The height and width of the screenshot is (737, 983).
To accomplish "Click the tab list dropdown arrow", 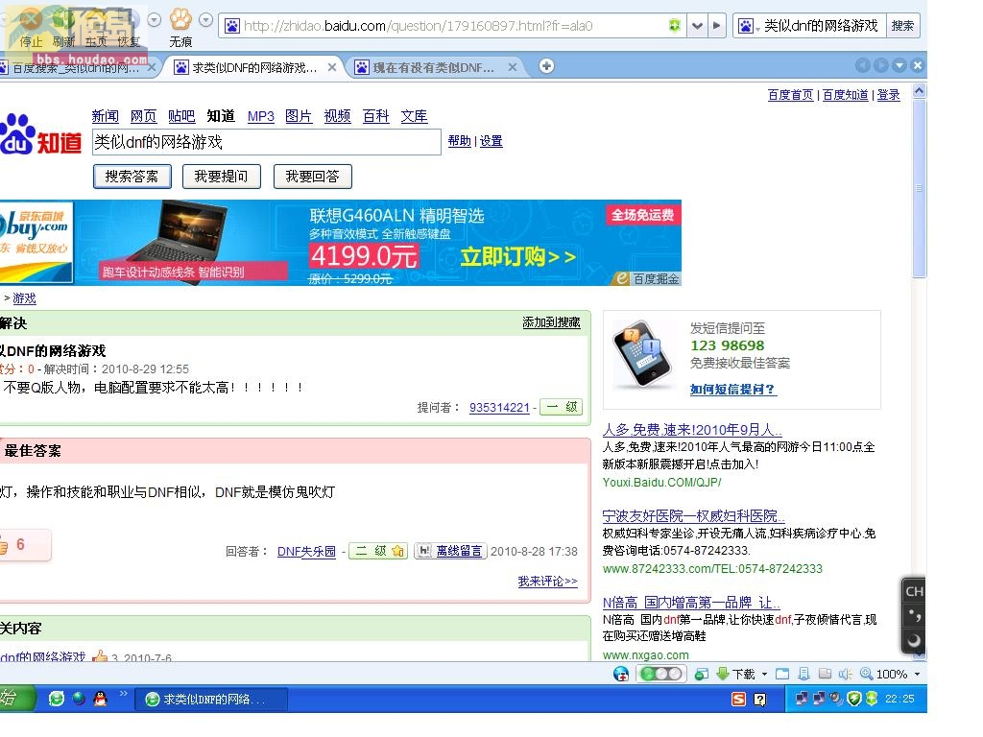I will pos(899,65).
